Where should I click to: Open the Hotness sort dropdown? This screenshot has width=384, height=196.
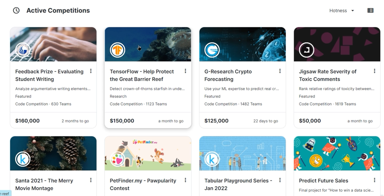341,11
